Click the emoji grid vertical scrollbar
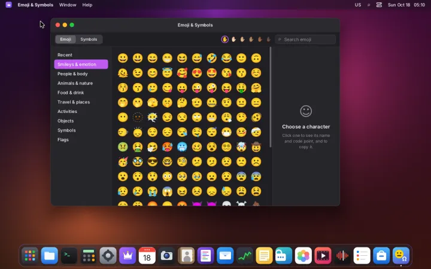The width and height of the screenshot is (431, 269). [271, 97]
